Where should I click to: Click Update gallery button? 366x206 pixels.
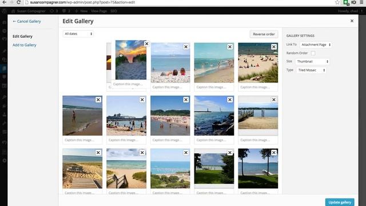point(340,202)
